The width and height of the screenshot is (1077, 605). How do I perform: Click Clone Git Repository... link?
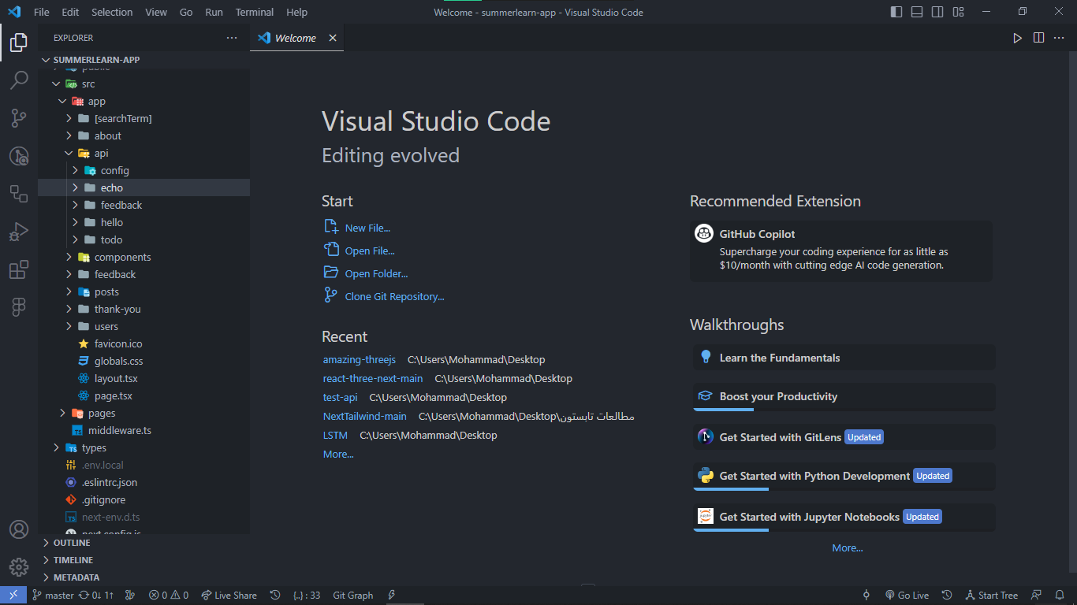[394, 296]
